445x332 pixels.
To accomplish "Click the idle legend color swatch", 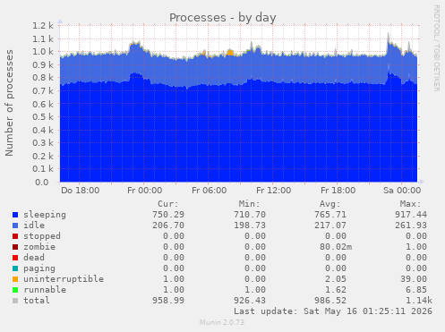I will click(x=15, y=226).
